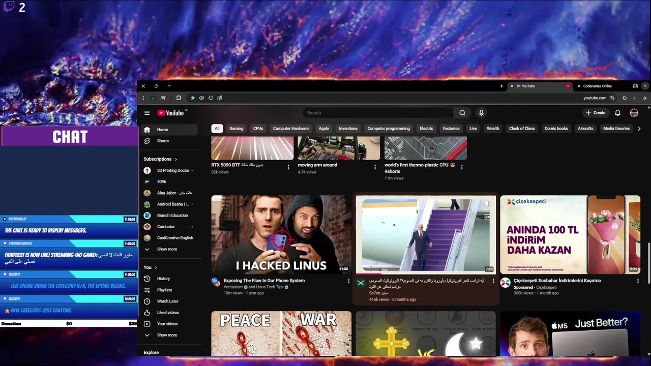
Task: Expand Show more under Subscriptions
Action: click(169, 249)
